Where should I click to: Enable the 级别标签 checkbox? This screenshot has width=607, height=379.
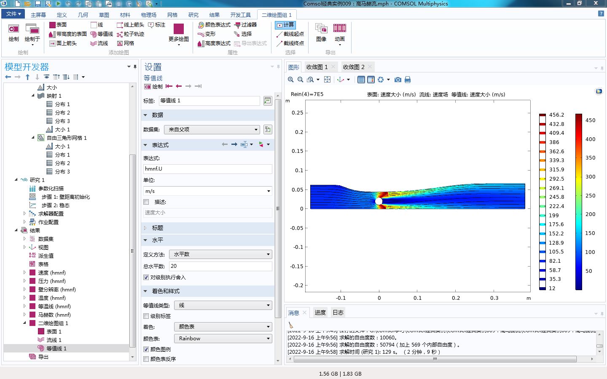click(x=146, y=316)
